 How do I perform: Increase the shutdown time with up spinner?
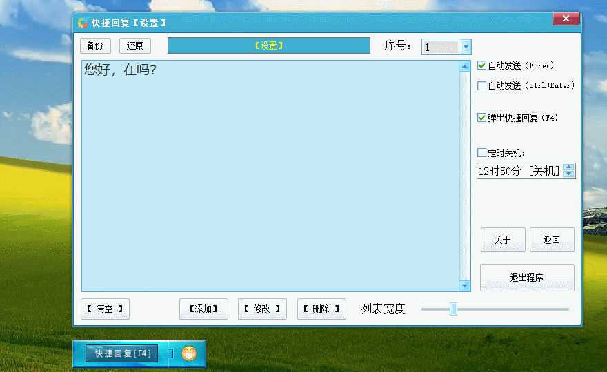(x=568, y=167)
